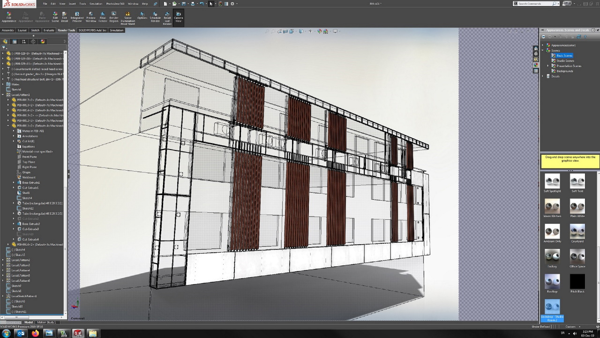Open Firefox from the Windows taskbar
The height and width of the screenshot is (338, 600).
(x=35, y=333)
